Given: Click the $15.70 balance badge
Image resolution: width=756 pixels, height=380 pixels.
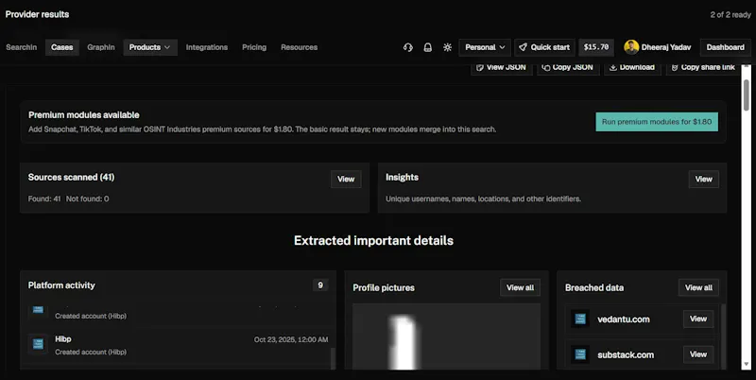Looking at the screenshot, I should point(596,47).
